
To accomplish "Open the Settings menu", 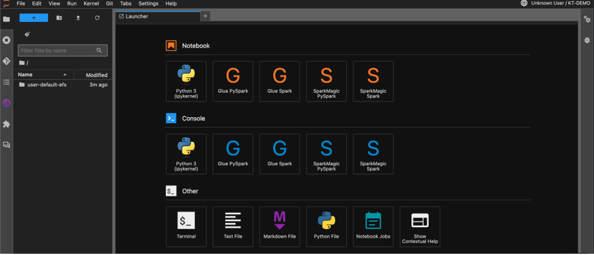I will 148,3.
